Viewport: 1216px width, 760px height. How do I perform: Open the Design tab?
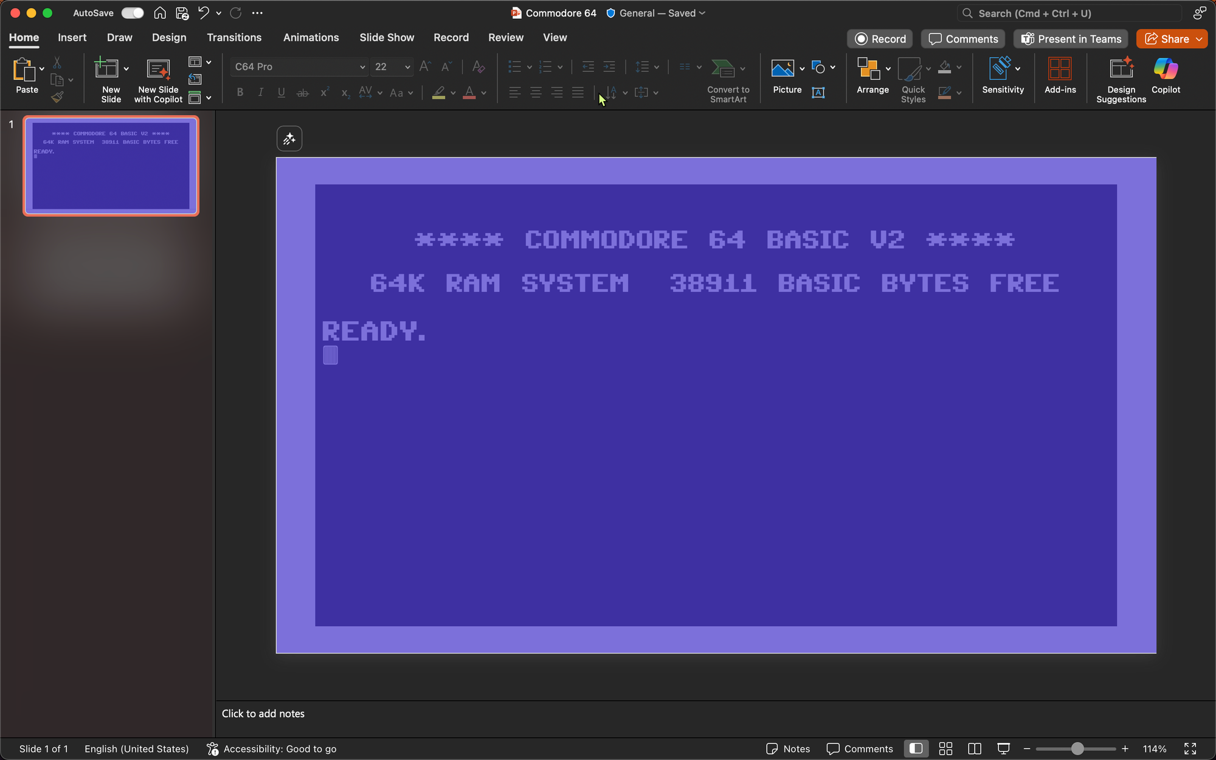point(169,38)
